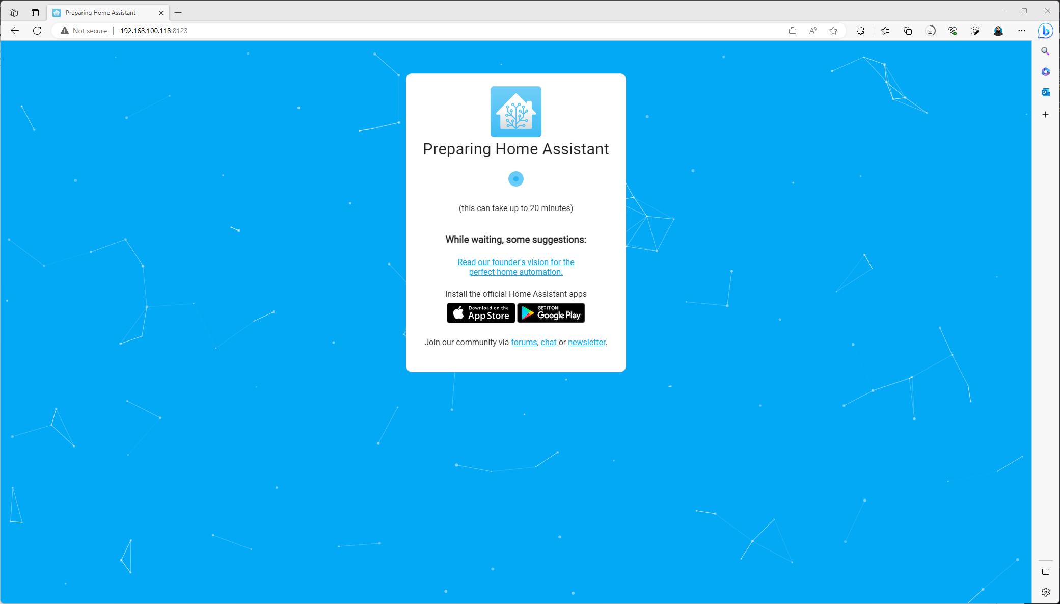Click the newsletter community link
The width and height of the screenshot is (1060, 604).
586,343
